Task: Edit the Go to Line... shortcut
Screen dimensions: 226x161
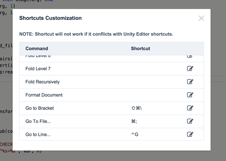Action: [190, 134]
